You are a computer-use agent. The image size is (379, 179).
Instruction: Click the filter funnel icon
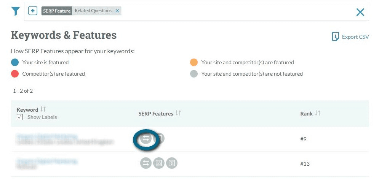[x=15, y=11]
